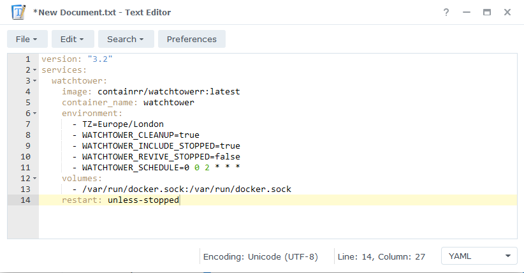This screenshot has width=524, height=273.
Task: Click the services: key text
Action: (64, 70)
